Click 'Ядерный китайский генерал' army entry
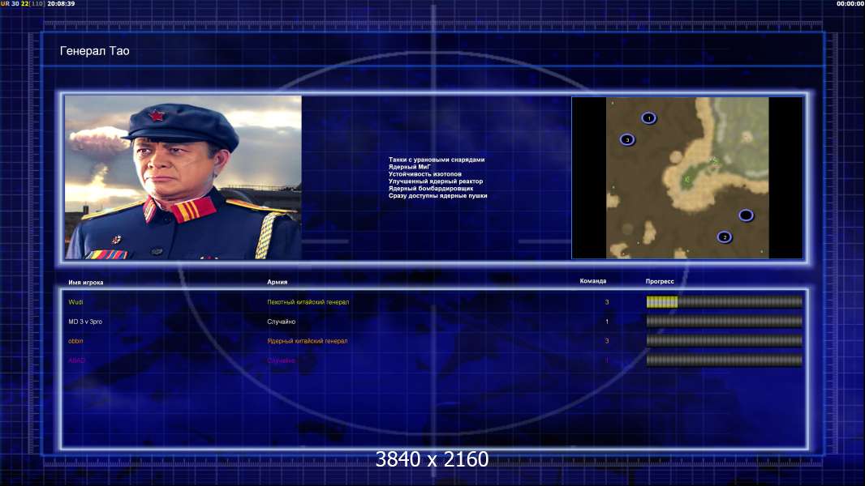 [x=308, y=341]
